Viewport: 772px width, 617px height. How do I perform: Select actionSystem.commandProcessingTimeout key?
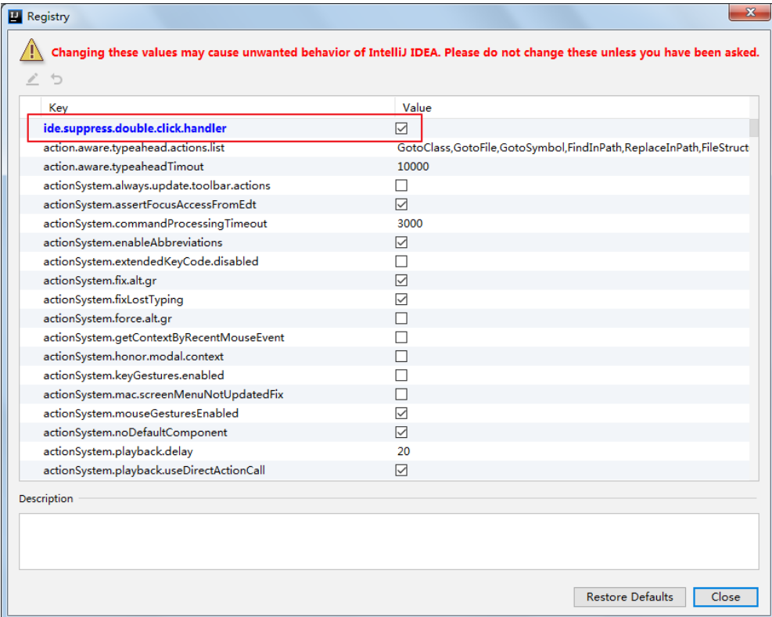[x=155, y=224]
